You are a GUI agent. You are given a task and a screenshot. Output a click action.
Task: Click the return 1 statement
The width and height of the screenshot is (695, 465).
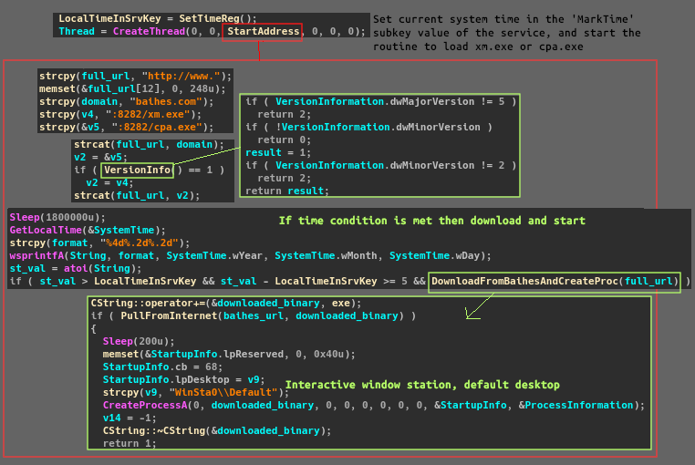click(x=130, y=444)
